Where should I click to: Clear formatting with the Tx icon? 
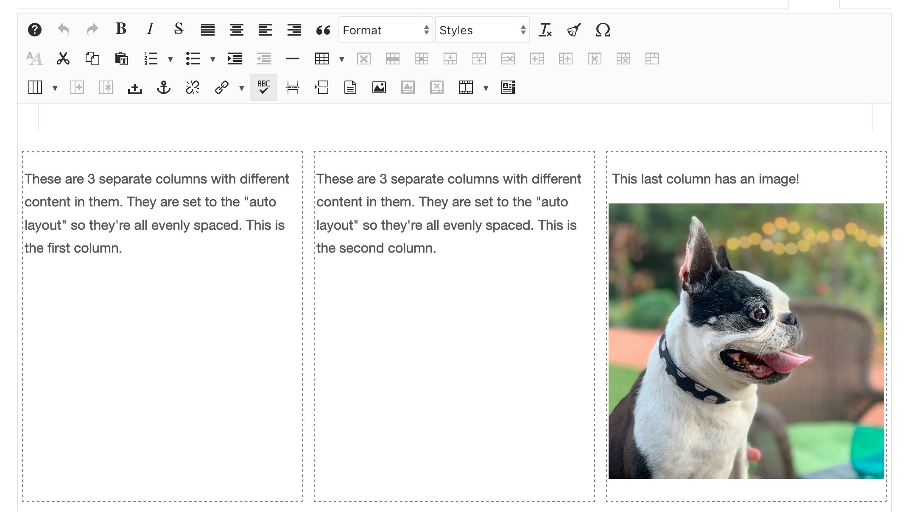545,30
